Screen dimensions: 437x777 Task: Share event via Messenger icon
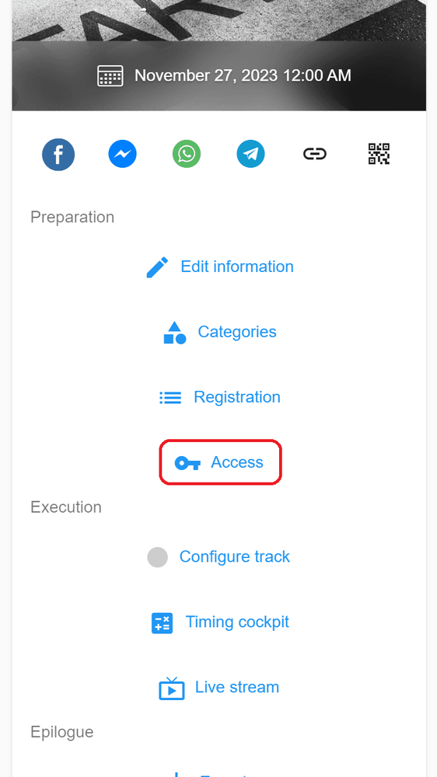click(x=123, y=154)
